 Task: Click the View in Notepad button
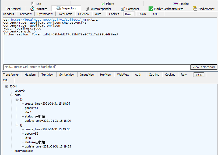tap(203, 67)
